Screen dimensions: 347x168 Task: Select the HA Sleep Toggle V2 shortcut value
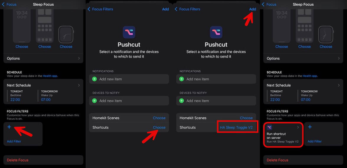tap(236, 128)
